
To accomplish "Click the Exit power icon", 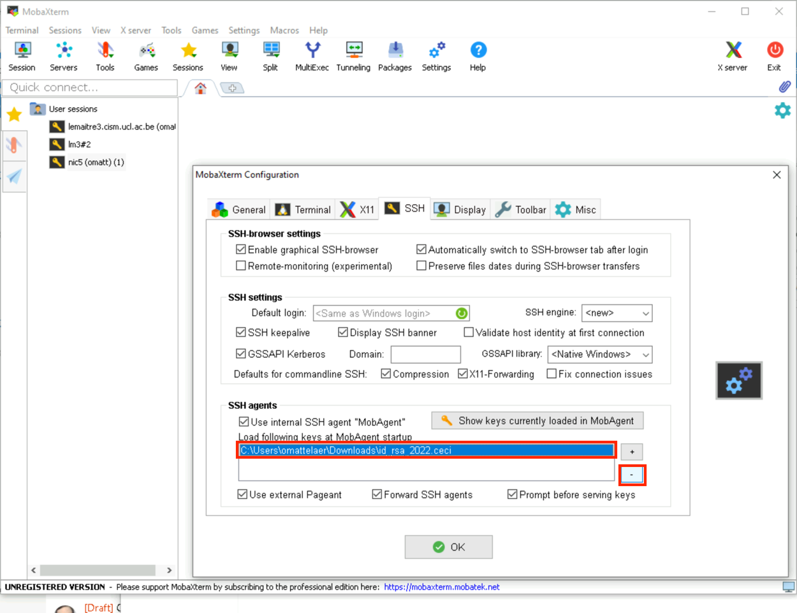I will point(775,56).
